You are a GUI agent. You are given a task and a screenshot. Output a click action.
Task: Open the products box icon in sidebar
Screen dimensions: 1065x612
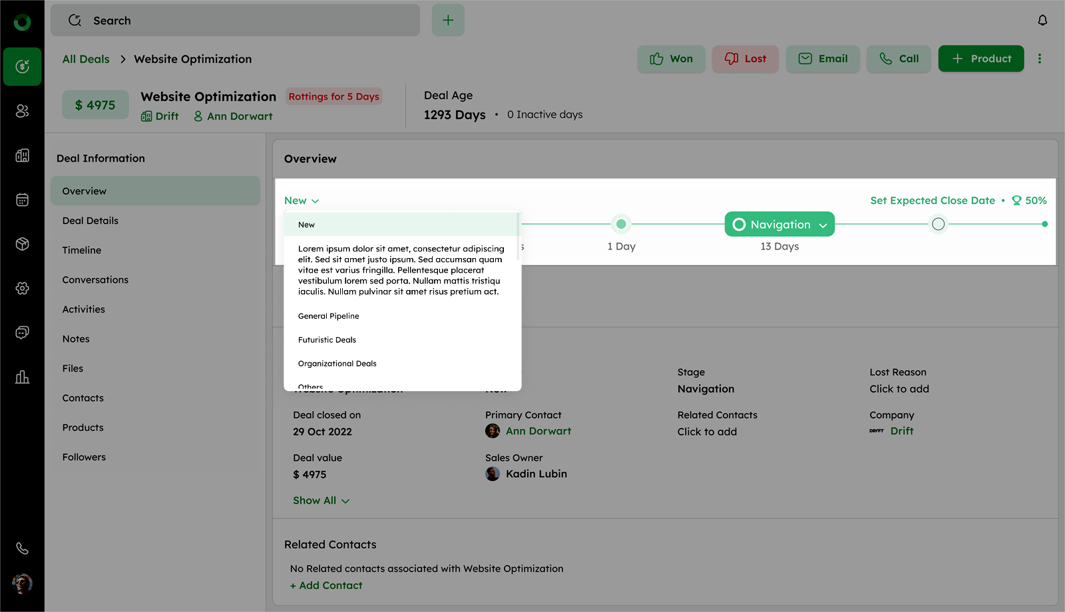[22, 244]
